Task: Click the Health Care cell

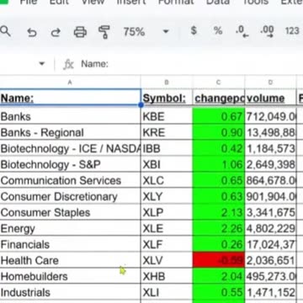Action: 70,260
